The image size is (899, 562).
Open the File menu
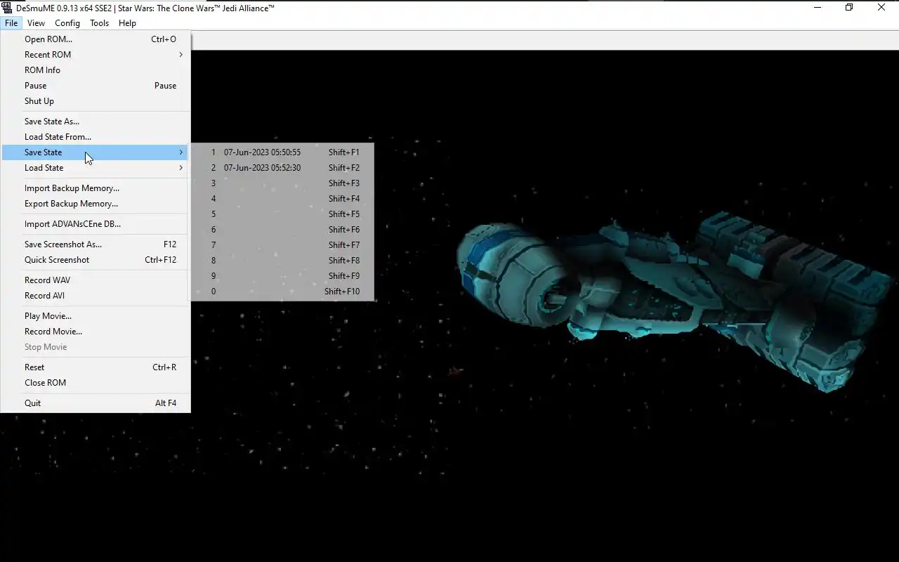pos(11,23)
